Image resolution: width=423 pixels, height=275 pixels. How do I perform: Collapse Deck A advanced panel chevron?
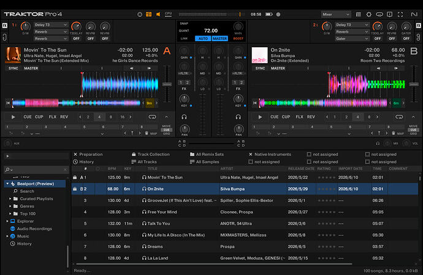tap(166, 117)
